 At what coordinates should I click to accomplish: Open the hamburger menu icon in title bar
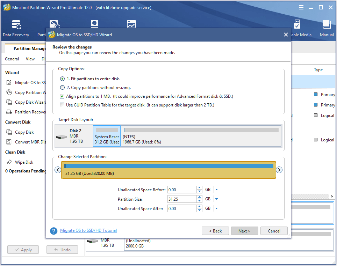301,8
